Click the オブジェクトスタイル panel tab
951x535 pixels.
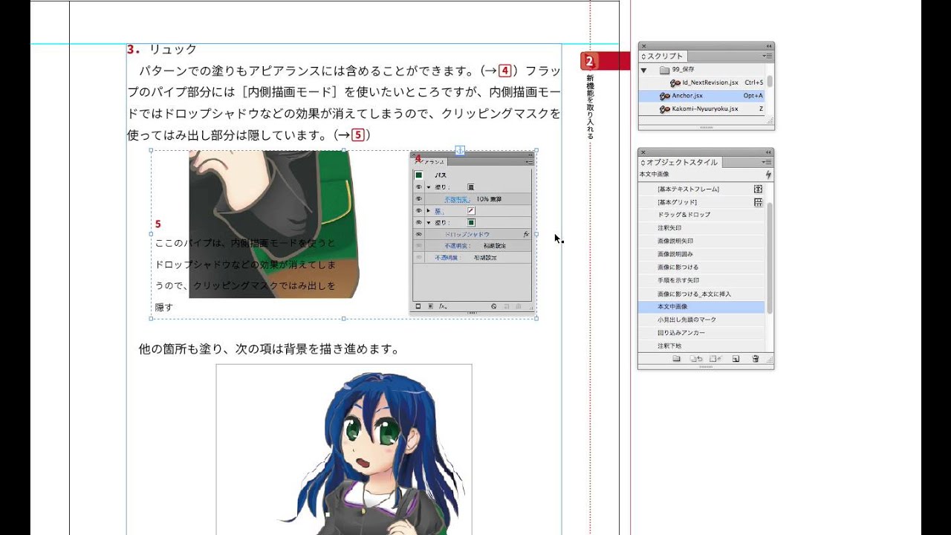681,162
